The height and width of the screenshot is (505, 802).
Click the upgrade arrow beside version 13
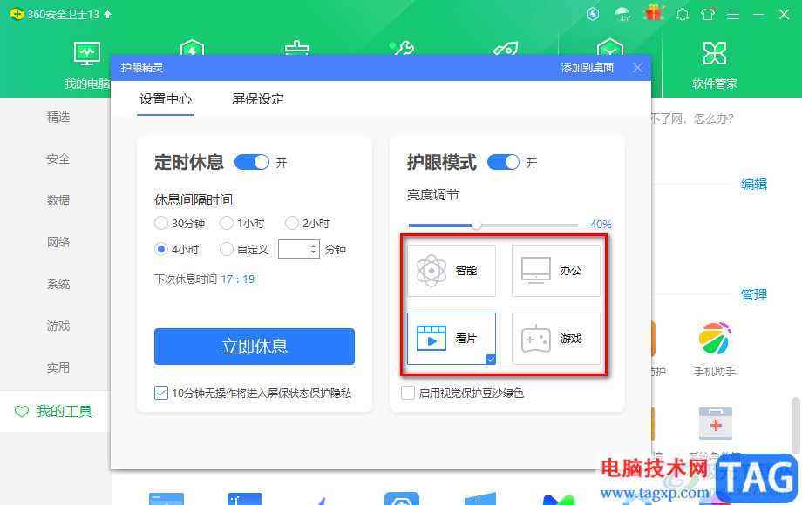pos(107,14)
